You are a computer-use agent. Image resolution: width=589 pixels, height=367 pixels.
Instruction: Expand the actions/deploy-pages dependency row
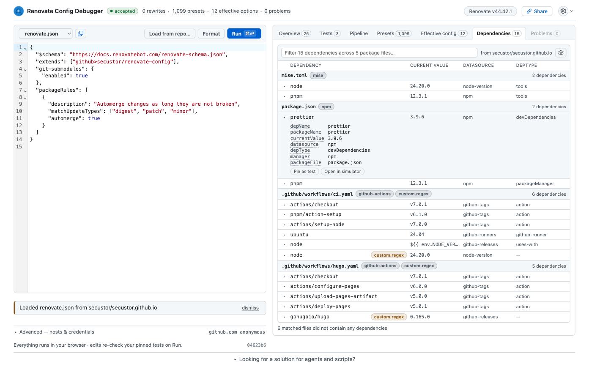[285, 307]
